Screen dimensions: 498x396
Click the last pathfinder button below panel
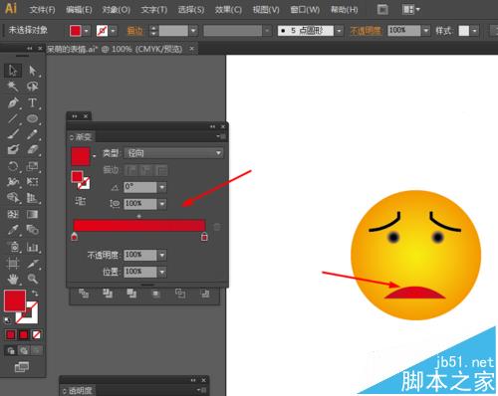pyautogui.click(x=205, y=294)
